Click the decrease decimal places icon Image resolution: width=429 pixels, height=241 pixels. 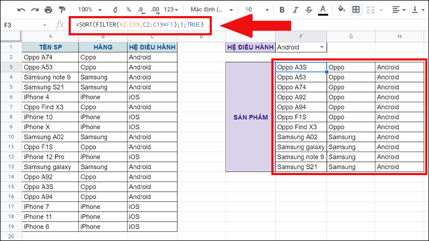point(141,10)
